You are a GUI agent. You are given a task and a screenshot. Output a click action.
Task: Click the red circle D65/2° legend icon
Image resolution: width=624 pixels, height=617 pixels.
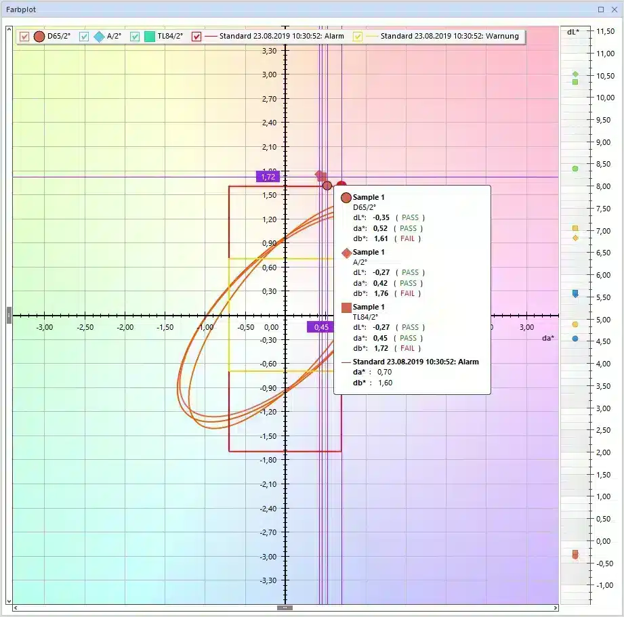coord(39,37)
